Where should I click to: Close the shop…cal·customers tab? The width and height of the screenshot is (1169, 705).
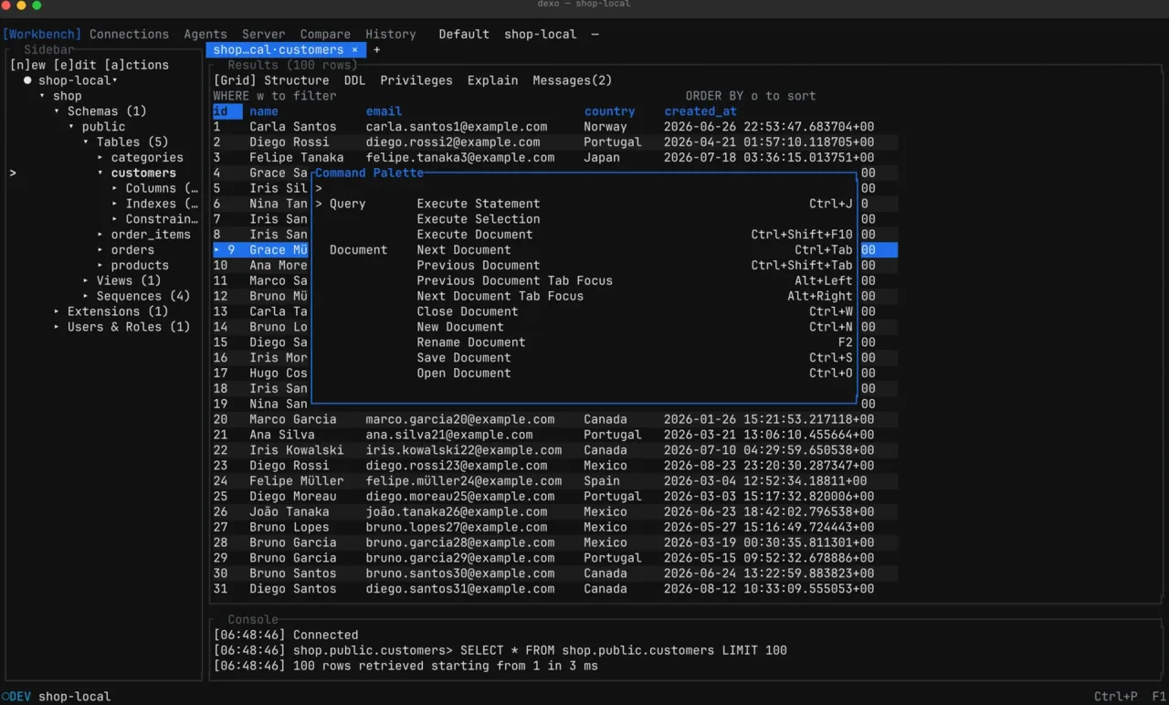(x=354, y=50)
